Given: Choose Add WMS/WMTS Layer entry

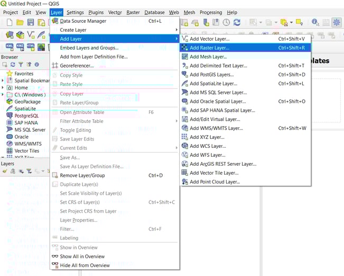Looking at the screenshot, I should point(245,128).
